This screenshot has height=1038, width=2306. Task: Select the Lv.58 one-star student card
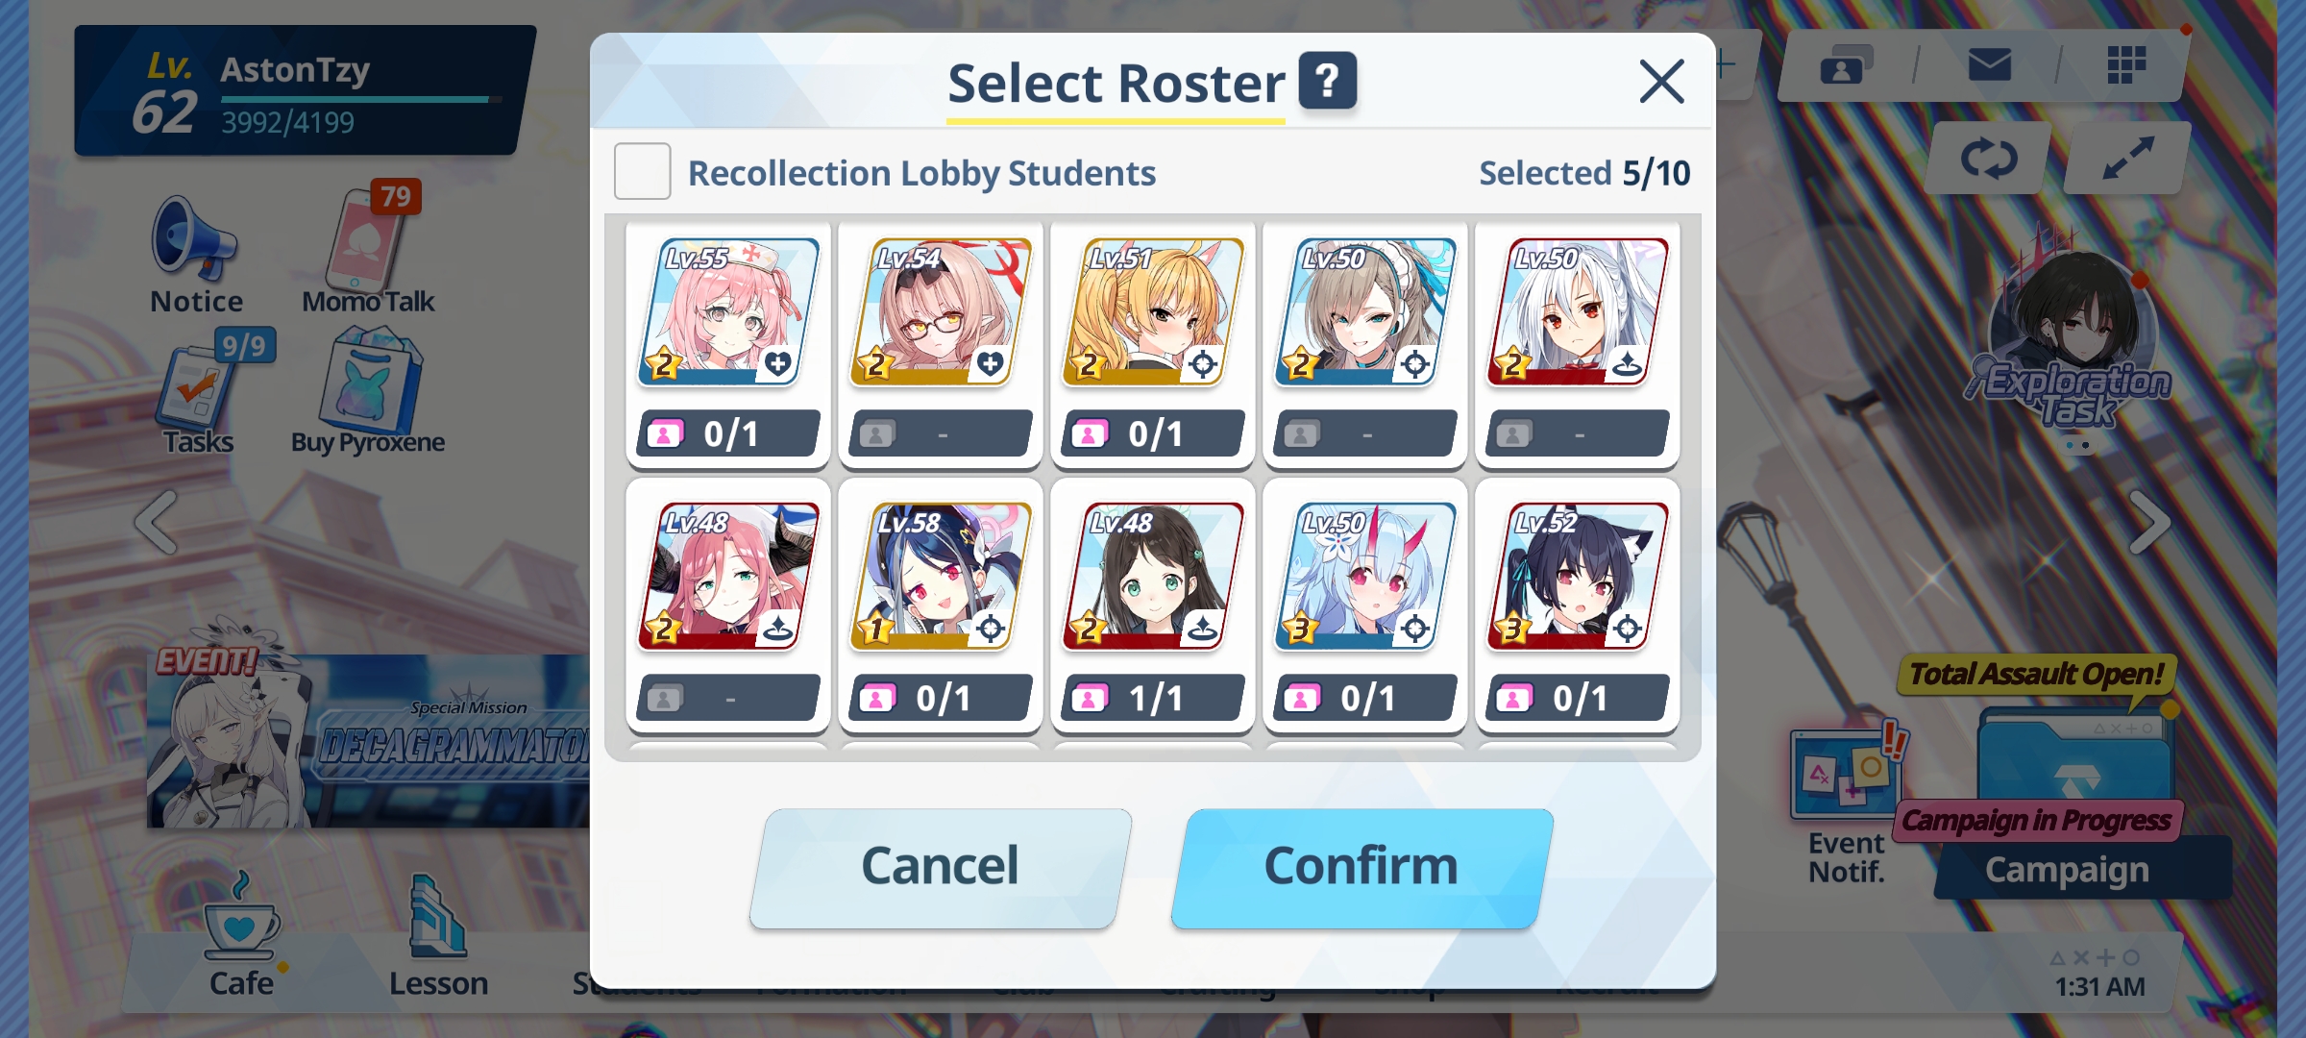pos(941,606)
